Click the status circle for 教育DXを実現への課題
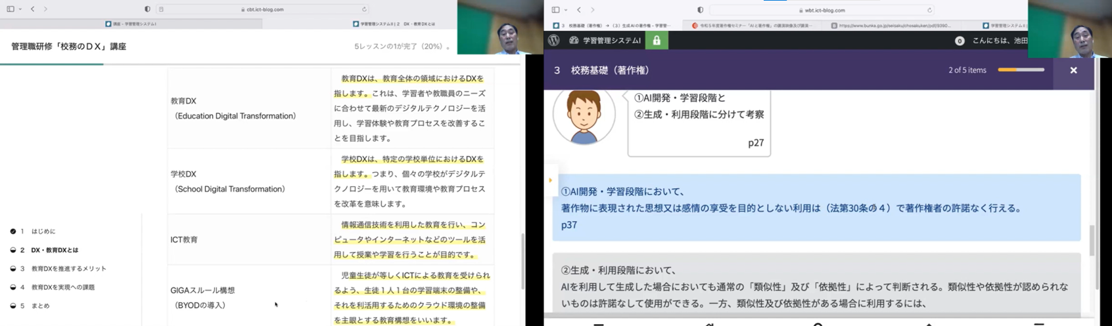 (13, 287)
